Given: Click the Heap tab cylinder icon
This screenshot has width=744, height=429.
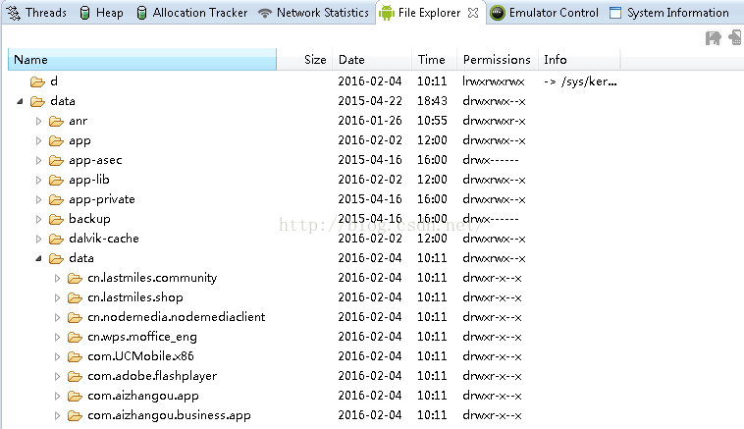Looking at the screenshot, I should 84,13.
